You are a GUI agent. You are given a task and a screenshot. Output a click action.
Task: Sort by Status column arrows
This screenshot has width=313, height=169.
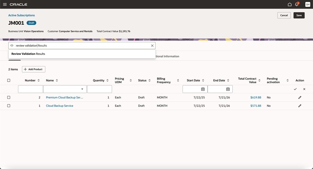click(x=149, y=81)
